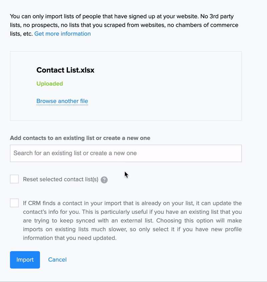Click the green Uploaded status text
Viewport: 267px width, 282px height.
click(50, 84)
